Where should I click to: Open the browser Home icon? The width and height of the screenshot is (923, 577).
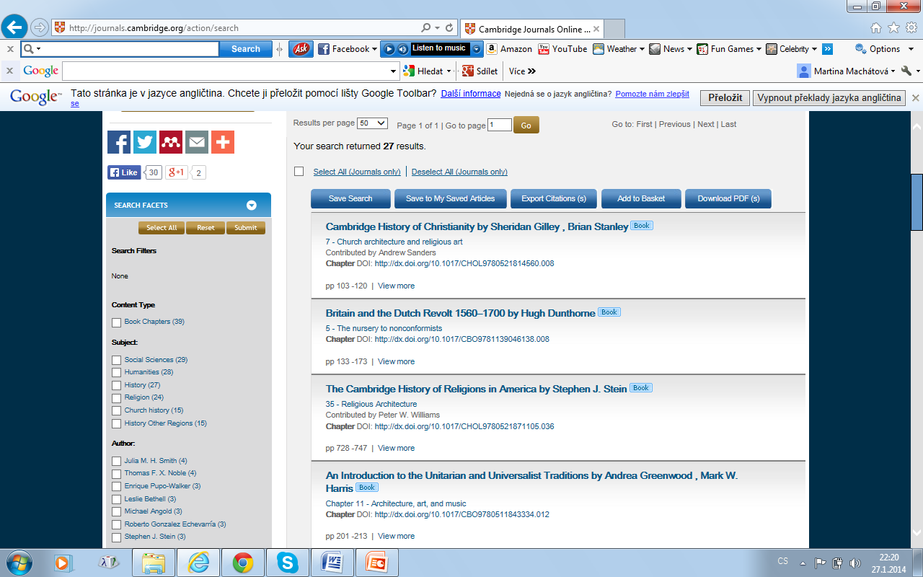point(876,28)
